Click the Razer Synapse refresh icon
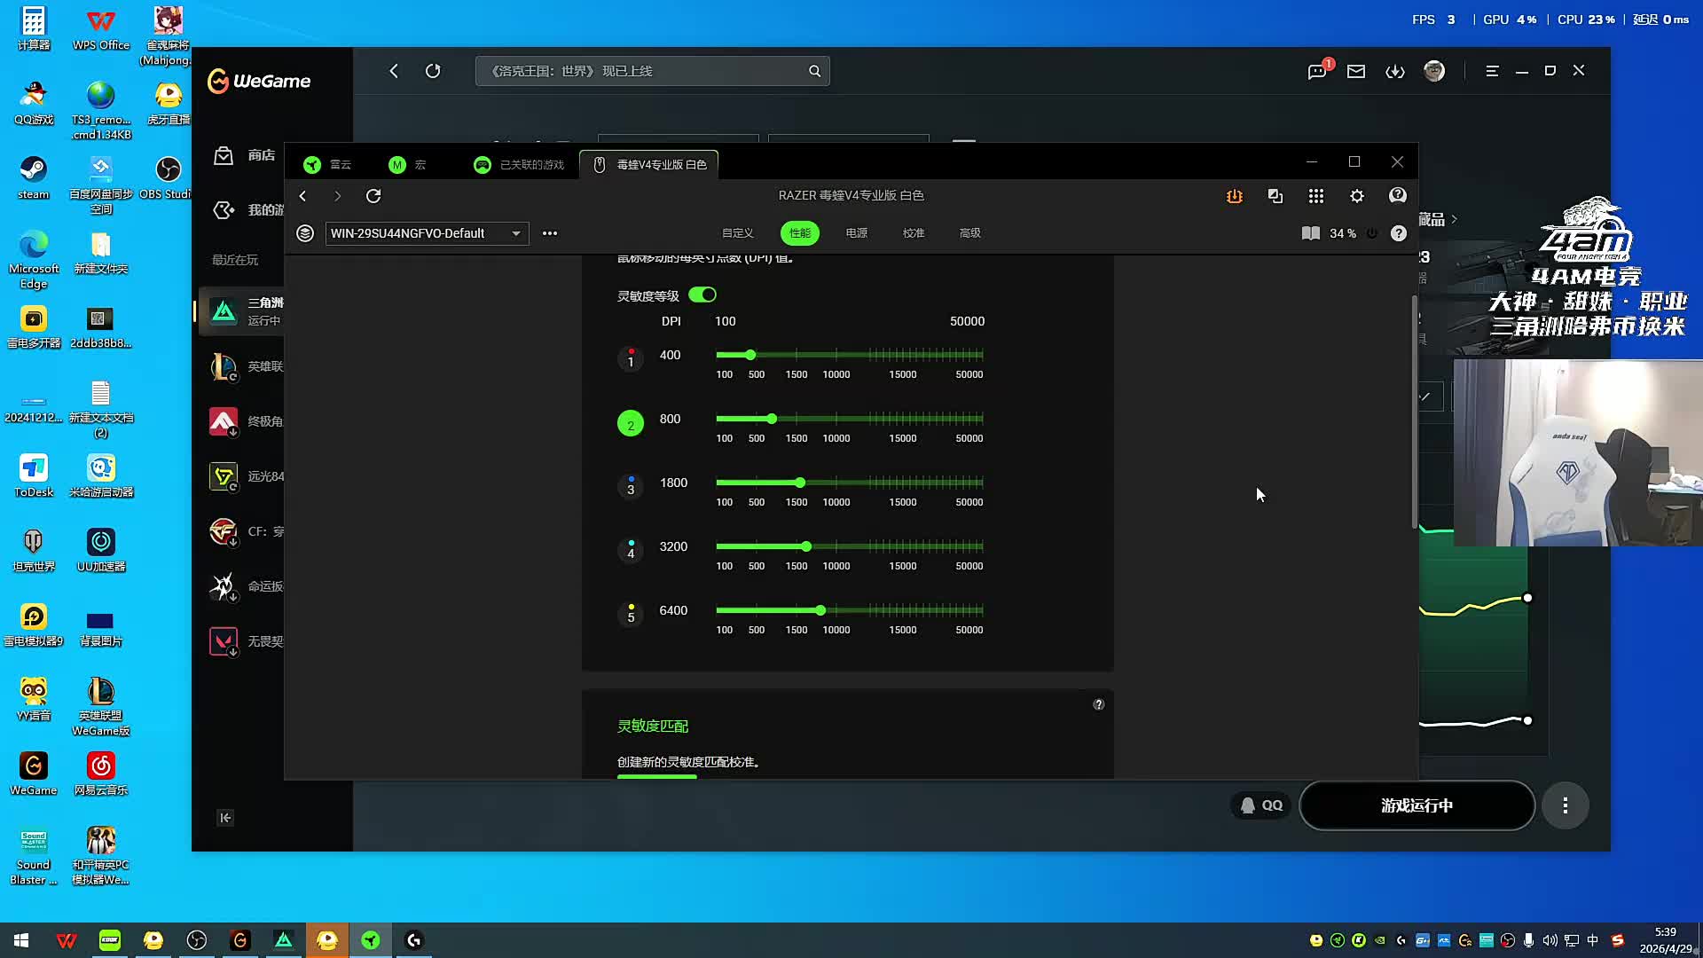 [373, 196]
